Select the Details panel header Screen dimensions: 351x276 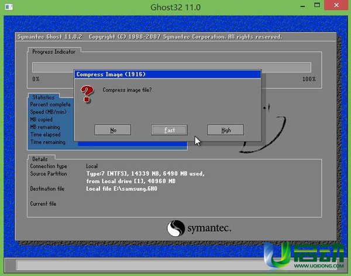pyautogui.click(x=40, y=159)
